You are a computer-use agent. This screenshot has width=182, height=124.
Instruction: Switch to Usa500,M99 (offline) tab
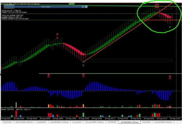click(x=59, y=122)
